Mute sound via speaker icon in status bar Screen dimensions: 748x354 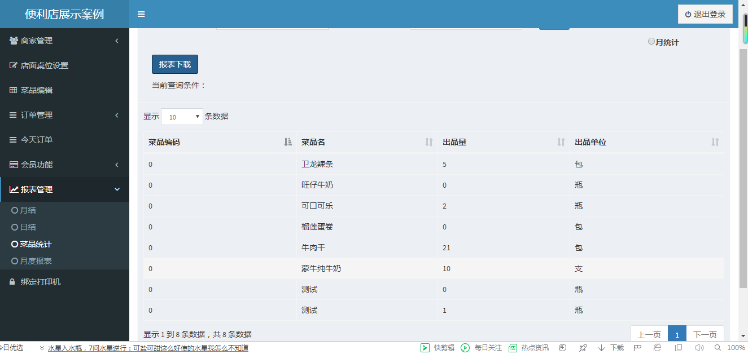(x=699, y=348)
